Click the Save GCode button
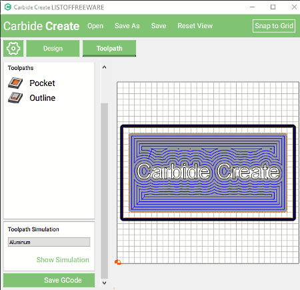The width and height of the screenshot is (300, 290). click(x=49, y=280)
